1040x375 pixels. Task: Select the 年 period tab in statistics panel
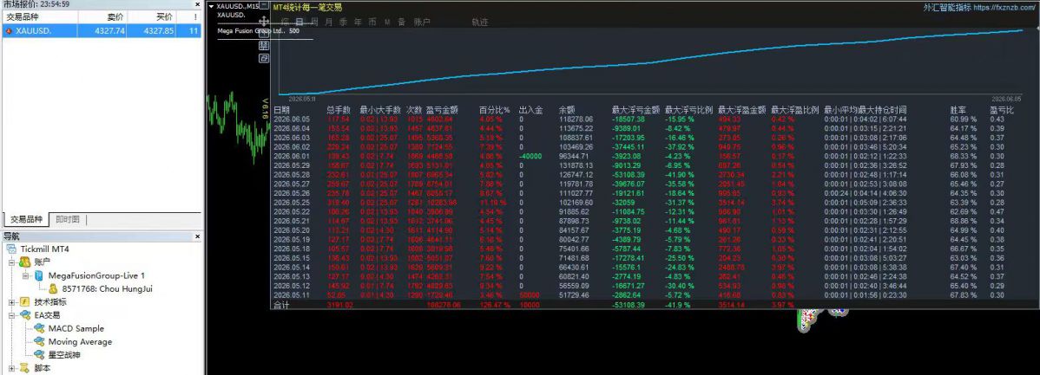[x=358, y=22]
